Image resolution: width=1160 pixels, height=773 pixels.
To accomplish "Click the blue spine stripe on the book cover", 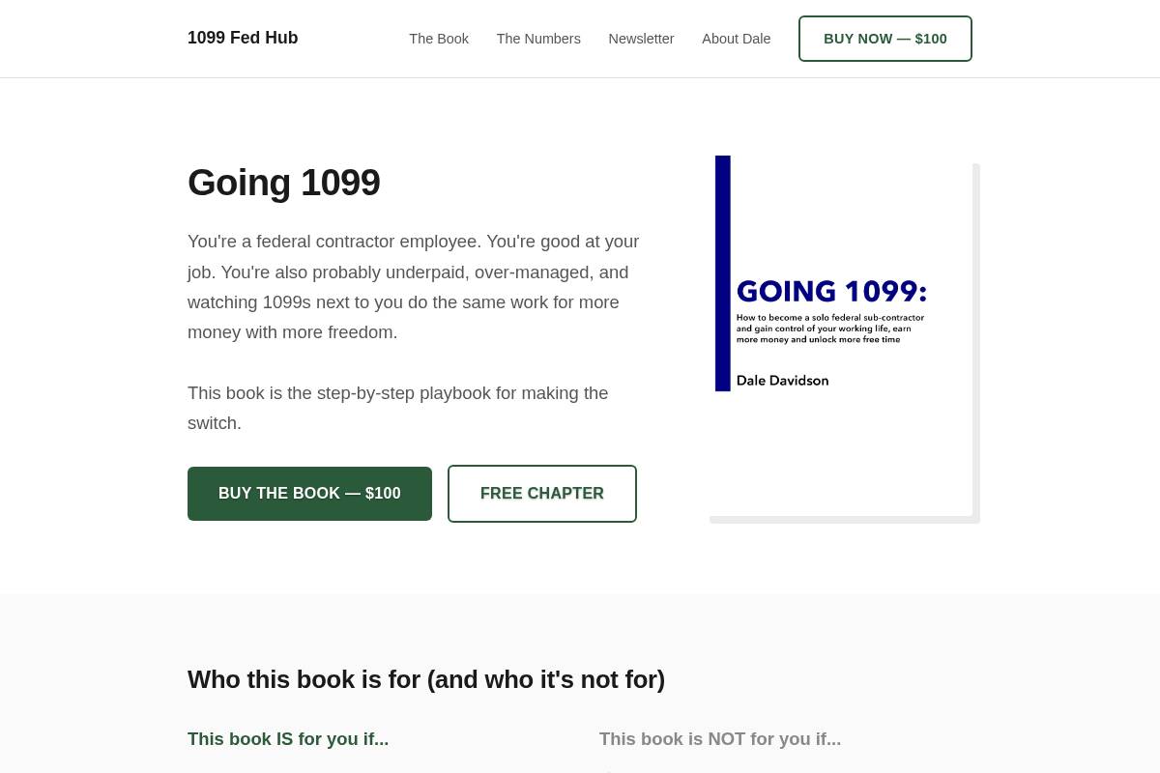I will pyautogui.click(x=723, y=273).
